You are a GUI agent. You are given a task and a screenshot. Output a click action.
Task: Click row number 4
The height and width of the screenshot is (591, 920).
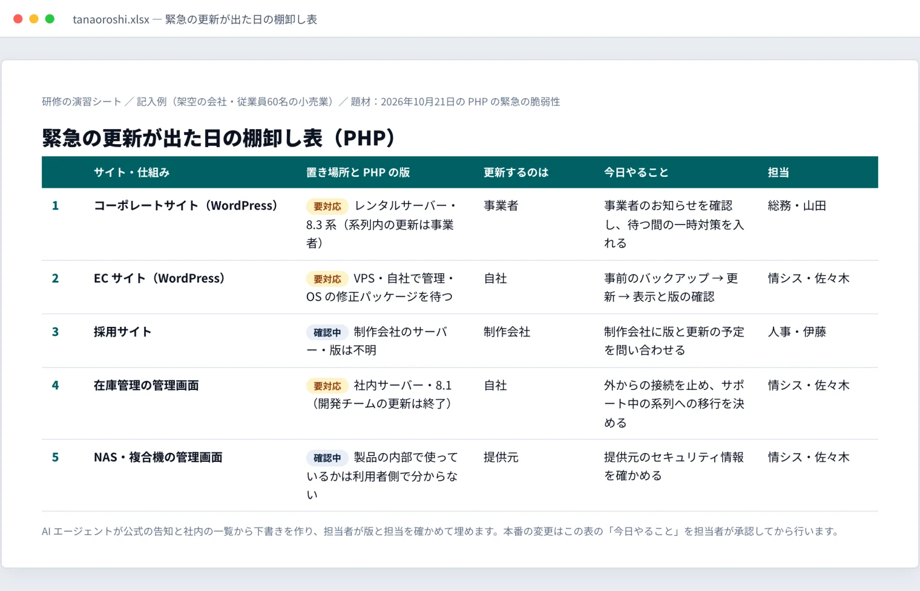click(x=55, y=385)
